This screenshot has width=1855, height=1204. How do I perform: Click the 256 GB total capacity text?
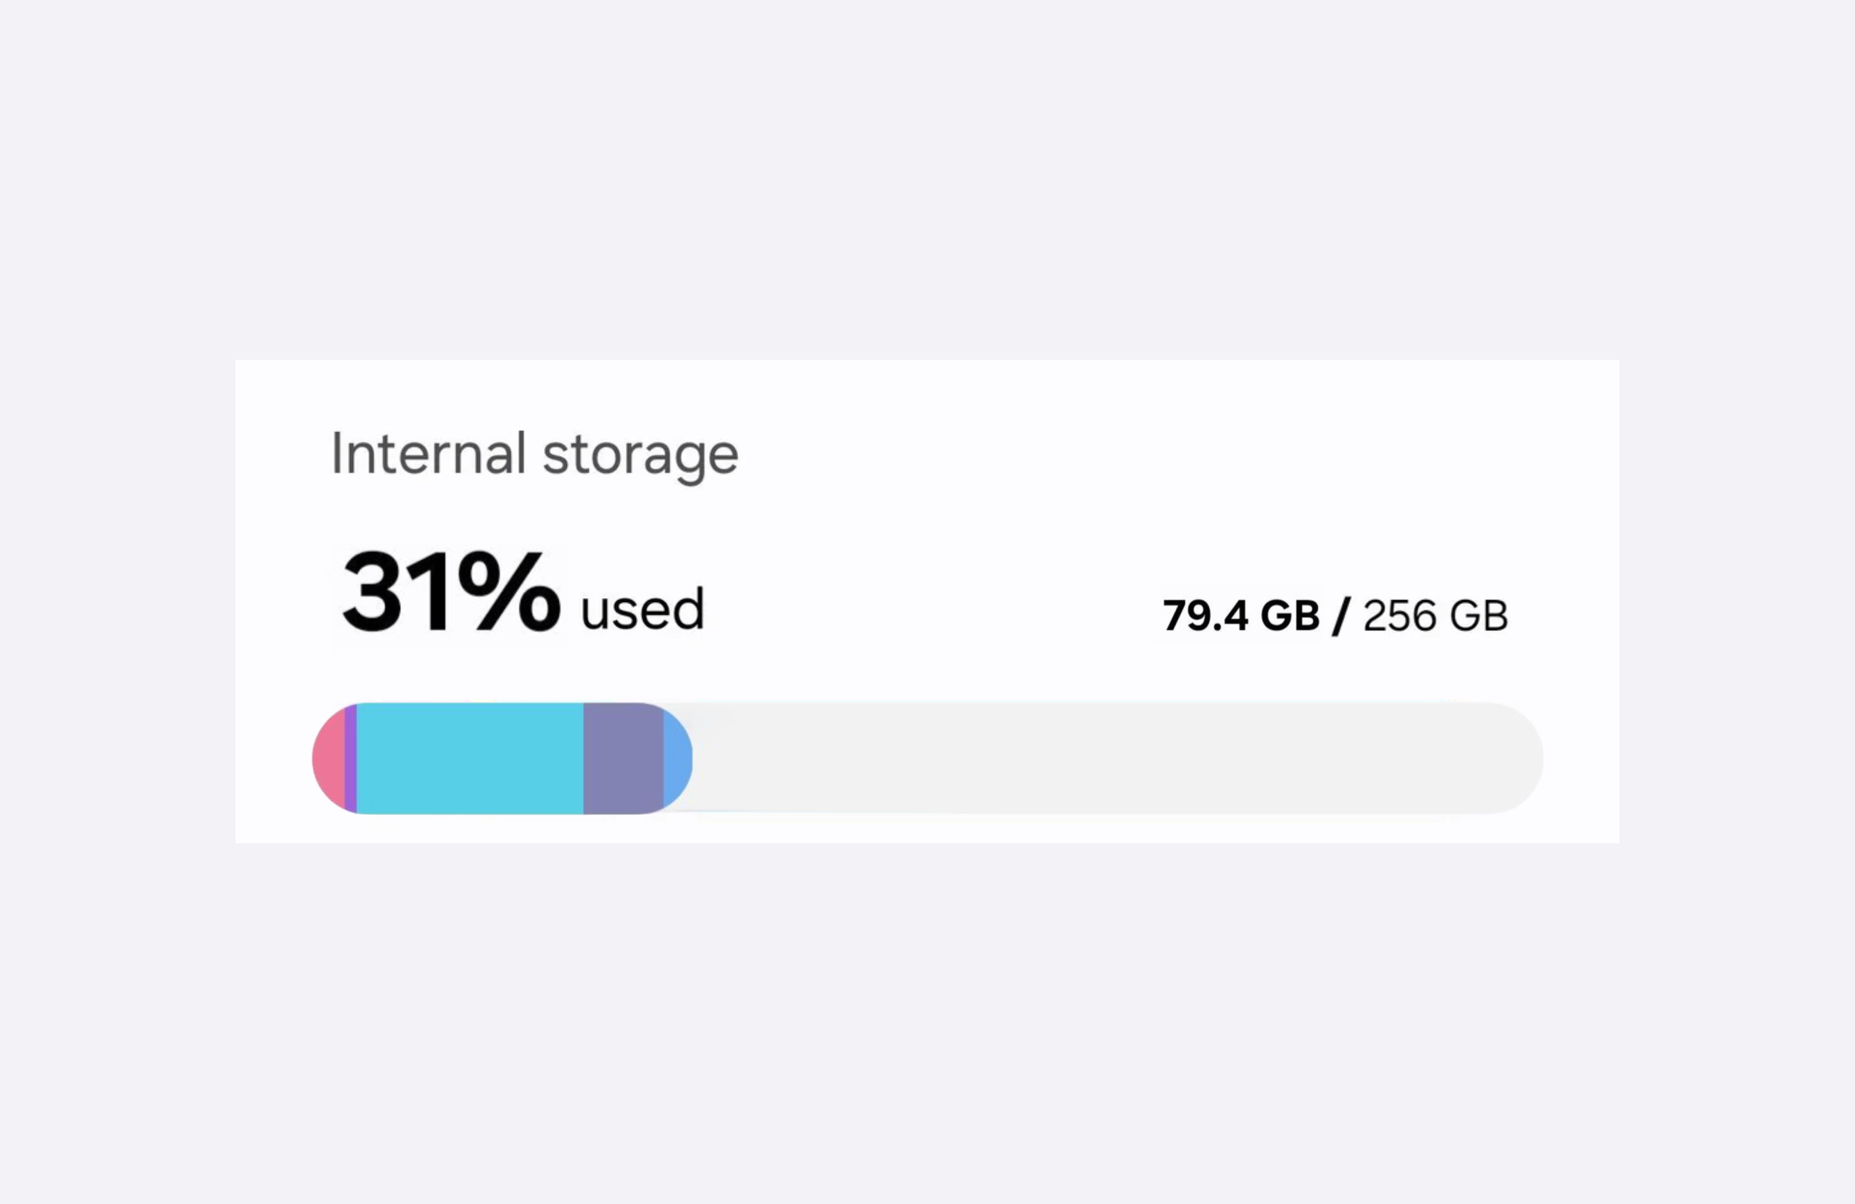(x=1436, y=616)
